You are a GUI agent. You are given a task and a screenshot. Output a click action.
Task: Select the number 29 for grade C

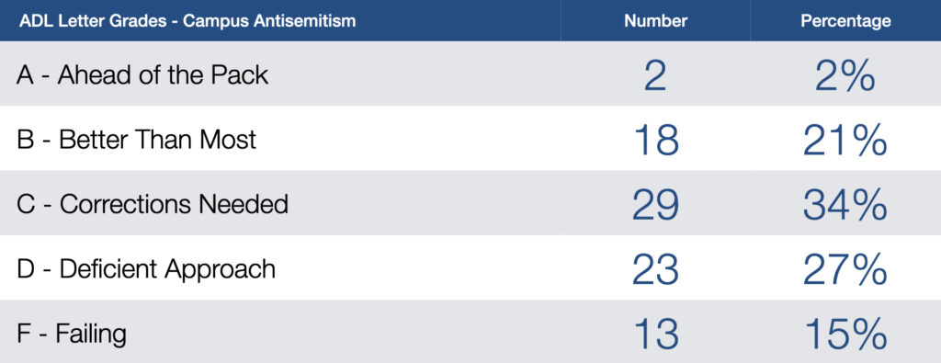[655, 205]
